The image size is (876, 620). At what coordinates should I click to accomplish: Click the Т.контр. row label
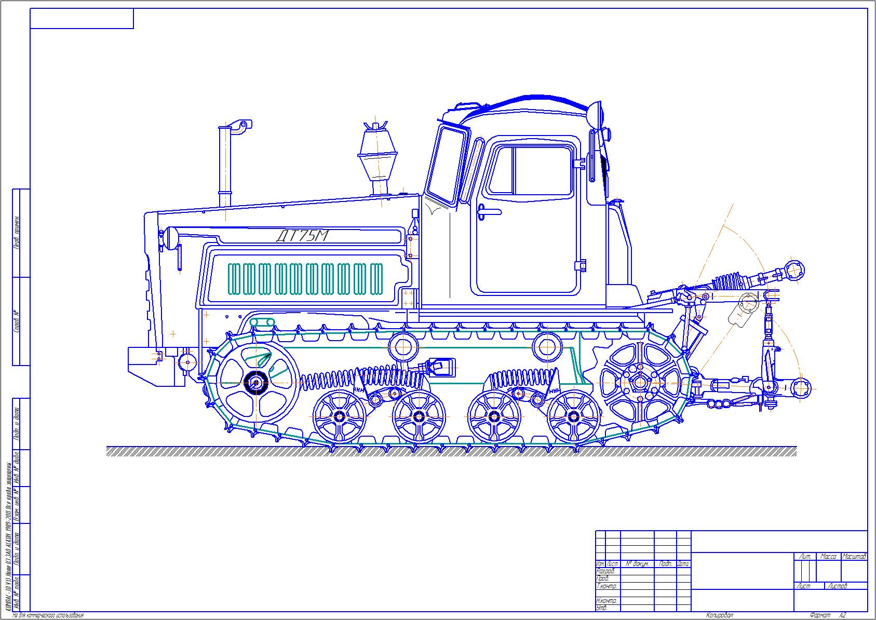click(x=607, y=586)
